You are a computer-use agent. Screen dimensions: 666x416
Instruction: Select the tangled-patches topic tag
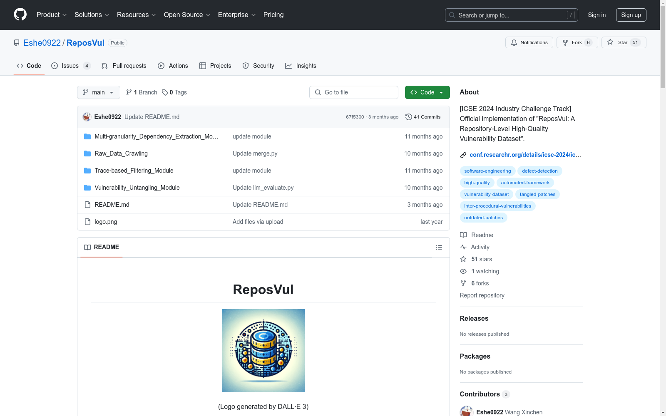tap(537, 194)
